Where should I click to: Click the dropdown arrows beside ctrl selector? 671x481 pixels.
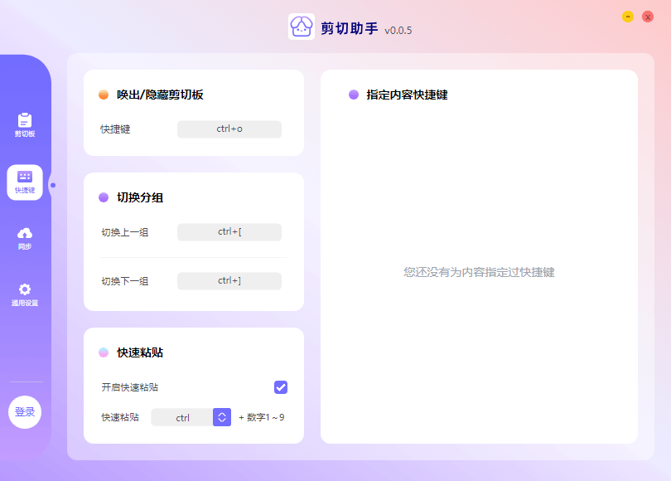point(220,417)
